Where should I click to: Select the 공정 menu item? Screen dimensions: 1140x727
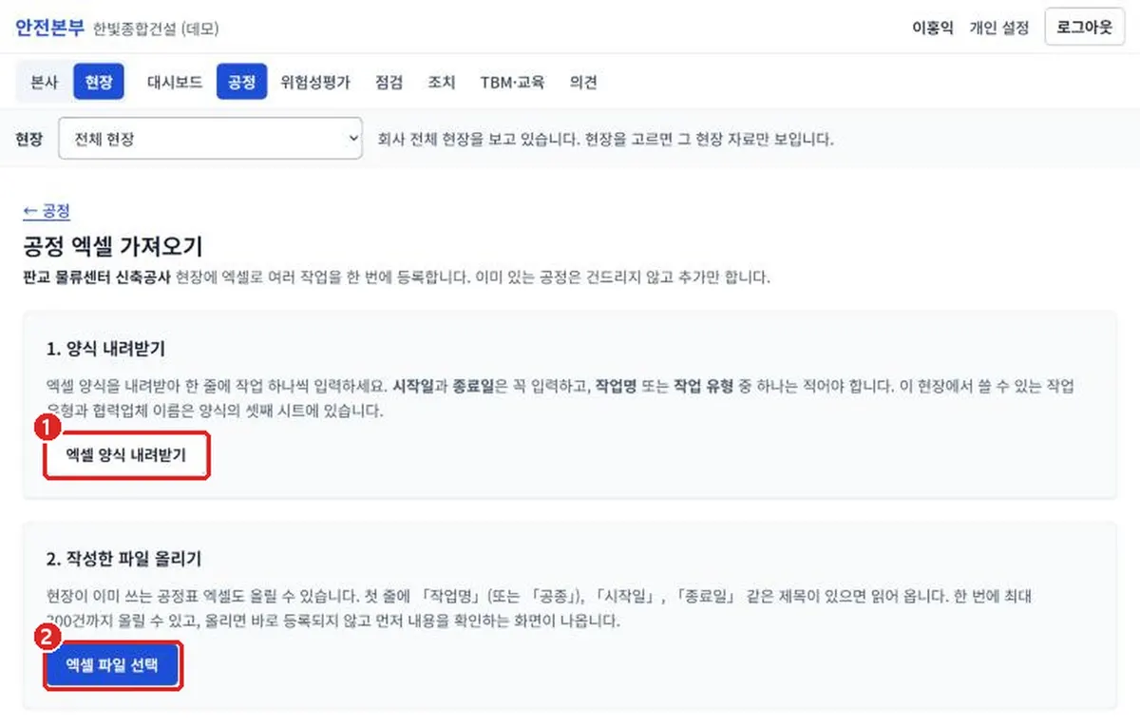click(x=241, y=83)
